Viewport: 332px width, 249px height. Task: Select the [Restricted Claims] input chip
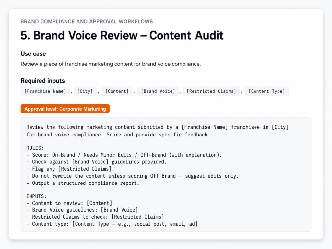pyautogui.click(x=211, y=91)
